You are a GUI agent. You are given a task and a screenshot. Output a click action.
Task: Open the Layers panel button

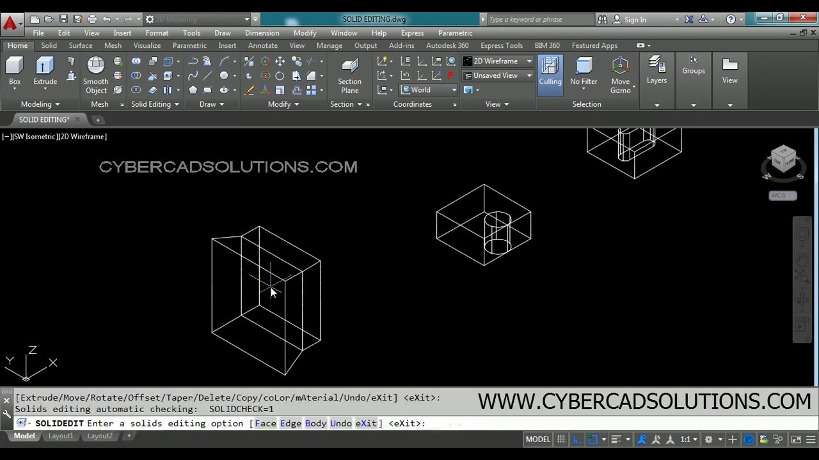[x=656, y=70]
